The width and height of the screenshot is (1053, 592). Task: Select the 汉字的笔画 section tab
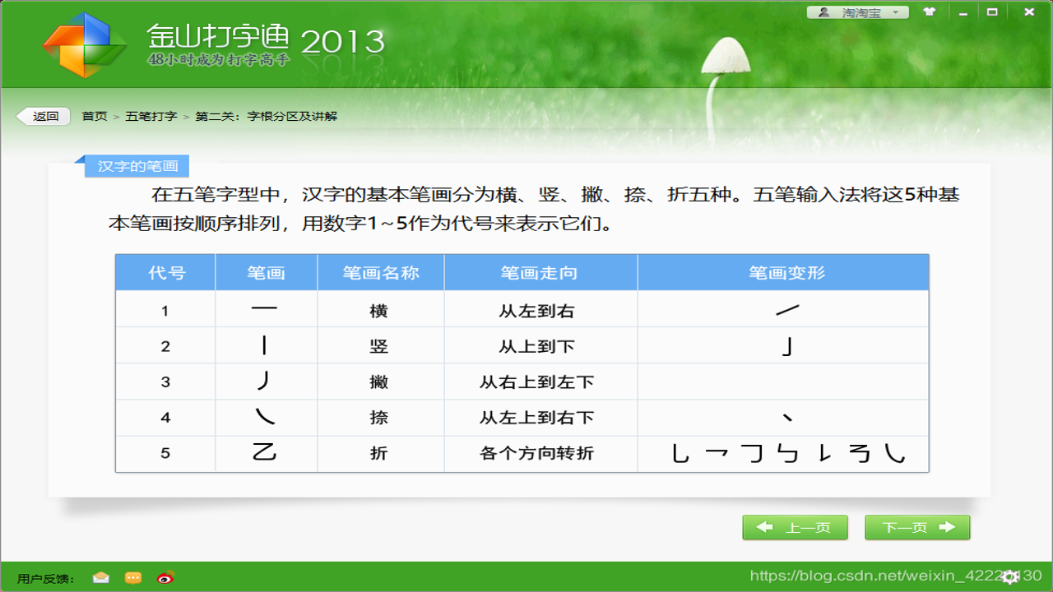pos(137,166)
